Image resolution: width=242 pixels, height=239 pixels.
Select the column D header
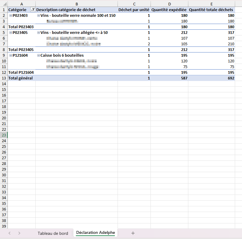[169, 3]
